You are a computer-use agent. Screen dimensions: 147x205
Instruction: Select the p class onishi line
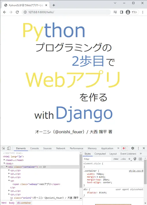[44, 198]
